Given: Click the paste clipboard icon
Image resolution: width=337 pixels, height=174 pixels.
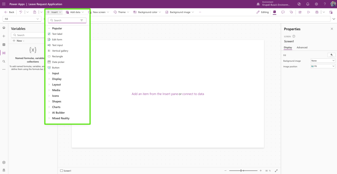Looking at the screenshot, I should [35, 12].
